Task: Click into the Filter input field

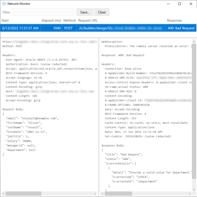Action: 43,12
